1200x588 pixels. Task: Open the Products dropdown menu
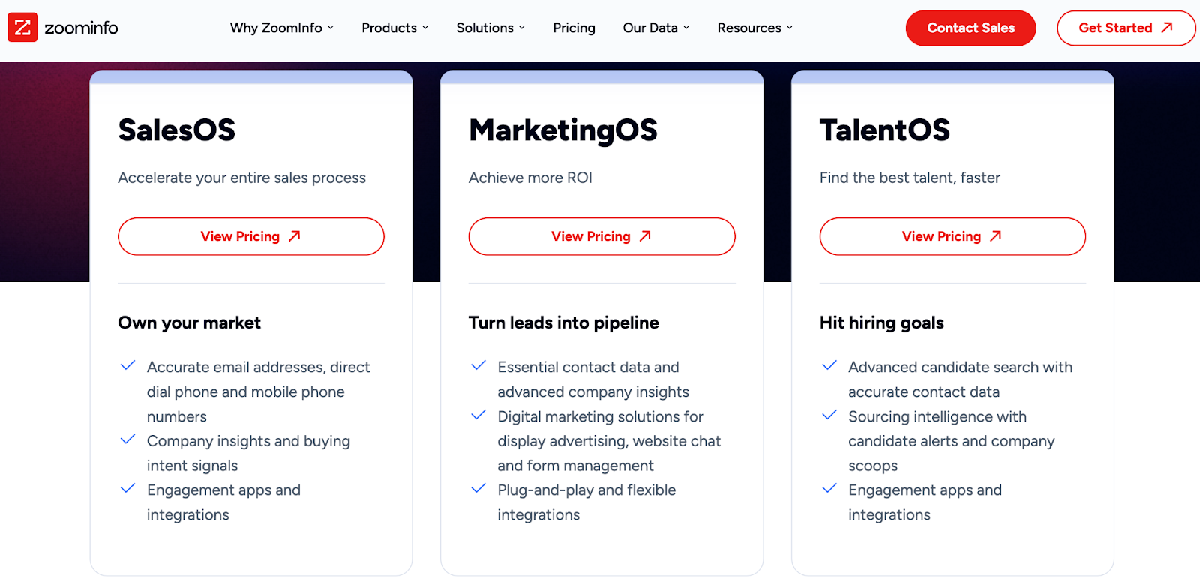click(x=395, y=28)
